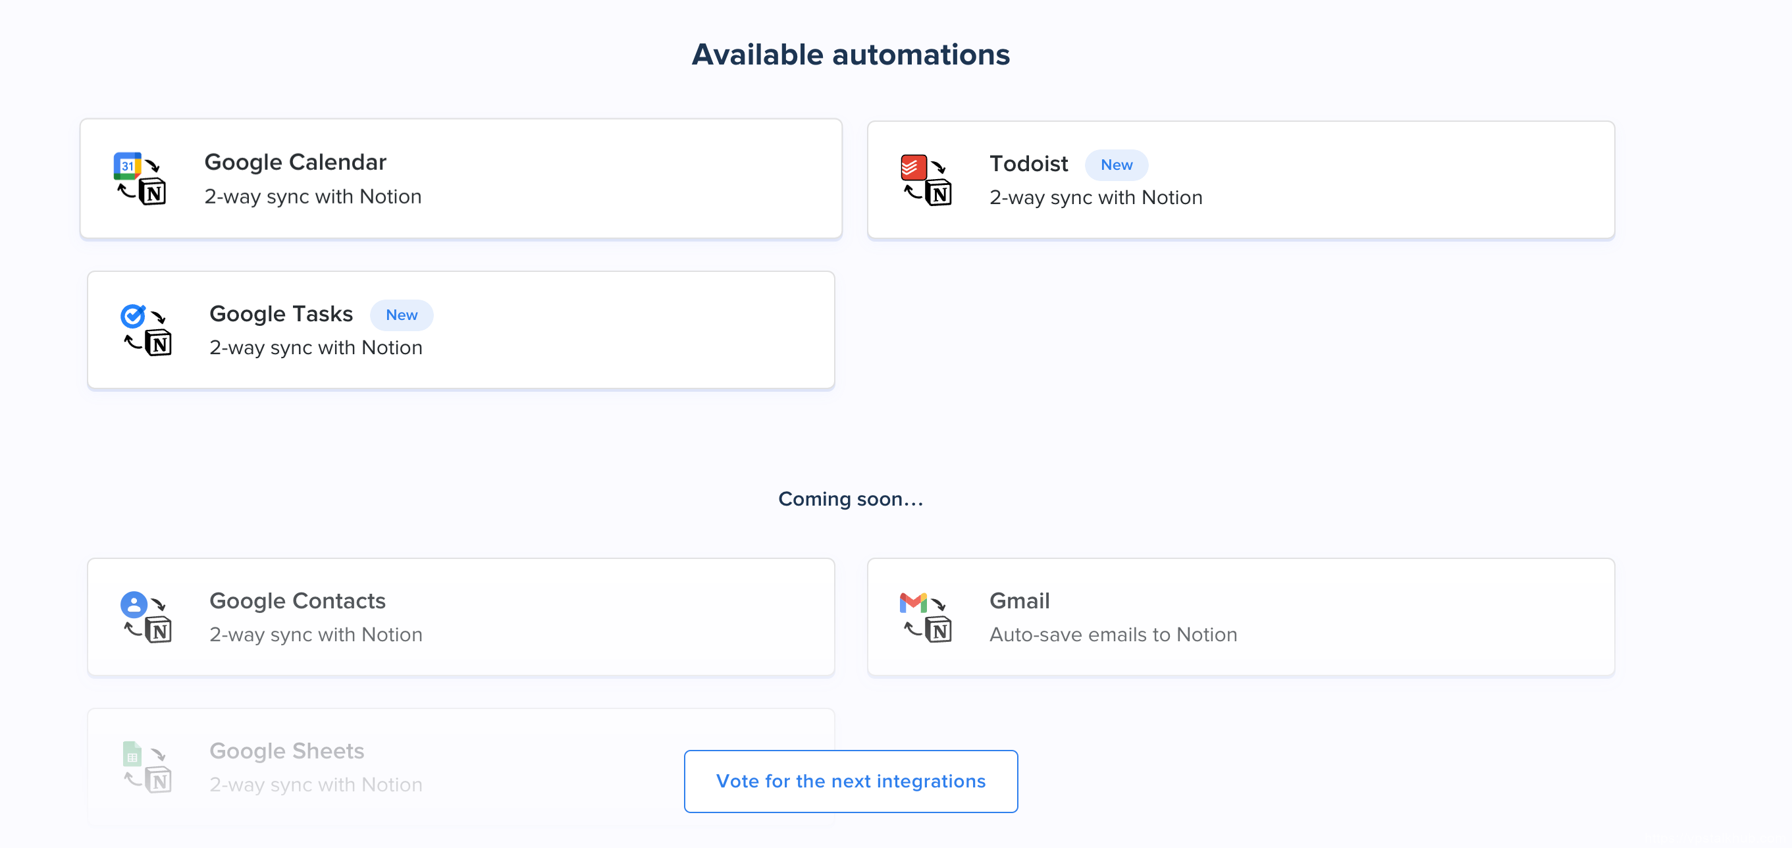Click the Google Tasks sync icon
Image resolution: width=1792 pixels, height=848 pixels.
pyautogui.click(x=145, y=330)
